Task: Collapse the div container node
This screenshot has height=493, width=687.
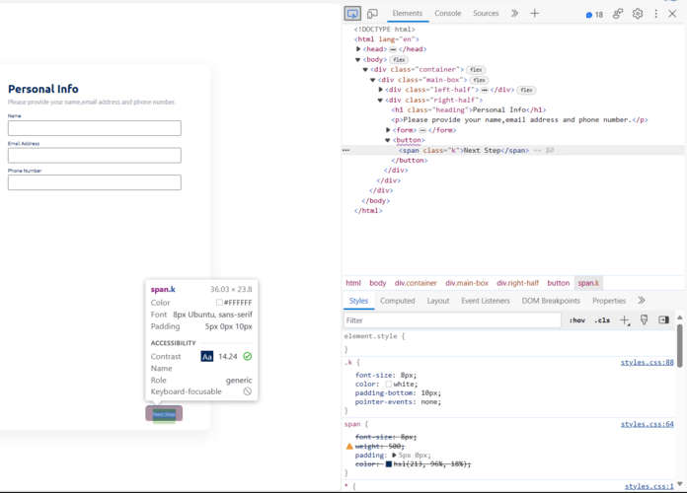Action: point(365,70)
